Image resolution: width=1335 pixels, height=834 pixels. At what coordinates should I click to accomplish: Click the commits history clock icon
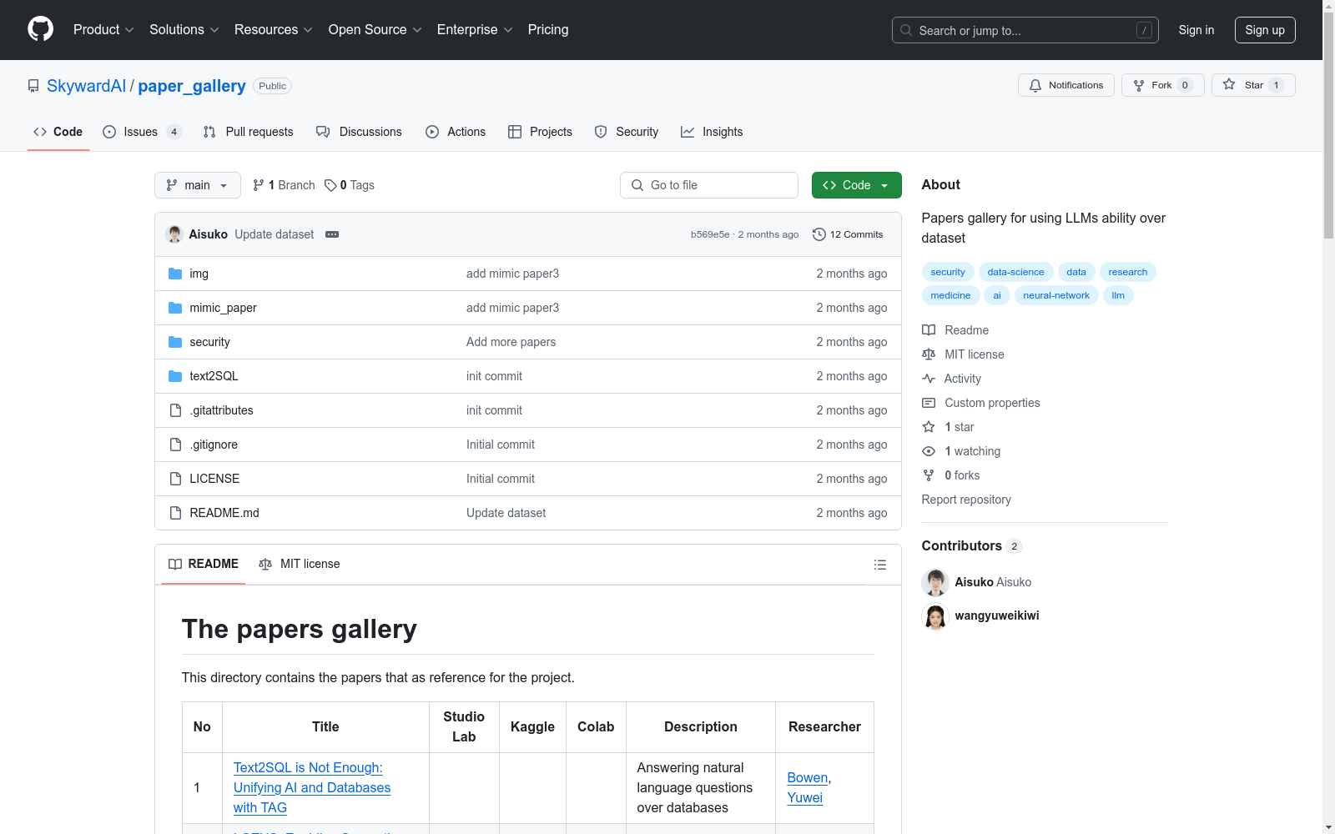[819, 234]
